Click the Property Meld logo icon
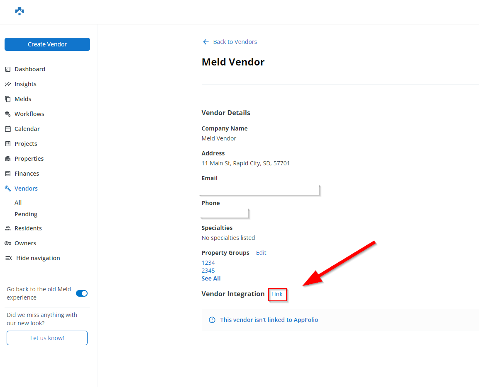Screen dimensions: 479x387 (20, 11)
